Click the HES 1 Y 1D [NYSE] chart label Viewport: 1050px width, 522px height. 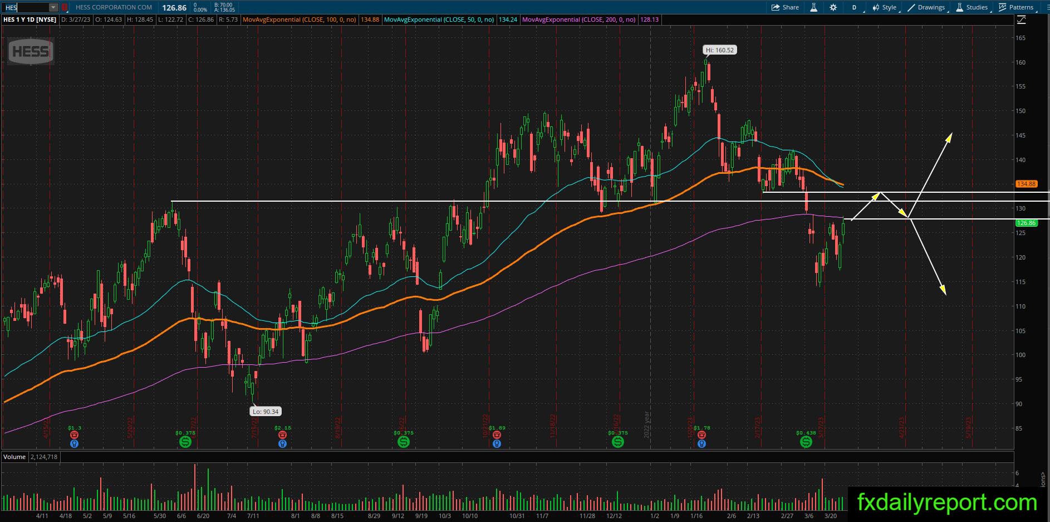(x=30, y=19)
